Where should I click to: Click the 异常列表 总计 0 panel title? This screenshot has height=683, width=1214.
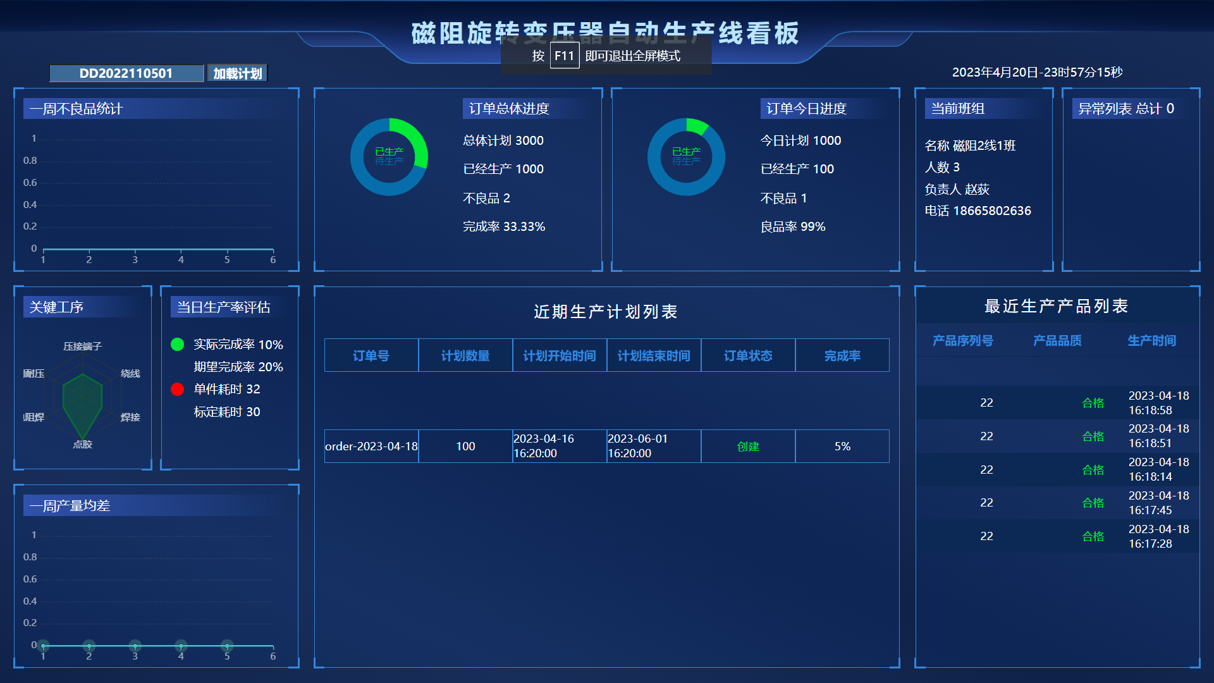[x=1125, y=109]
